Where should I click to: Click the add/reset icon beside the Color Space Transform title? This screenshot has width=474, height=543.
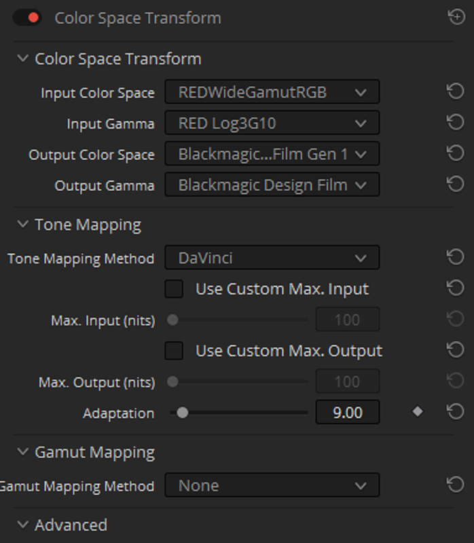456,17
